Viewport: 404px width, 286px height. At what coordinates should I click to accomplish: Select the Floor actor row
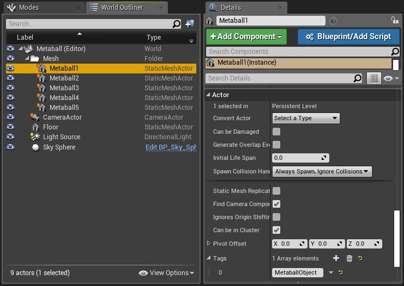pyautogui.click(x=101, y=127)
